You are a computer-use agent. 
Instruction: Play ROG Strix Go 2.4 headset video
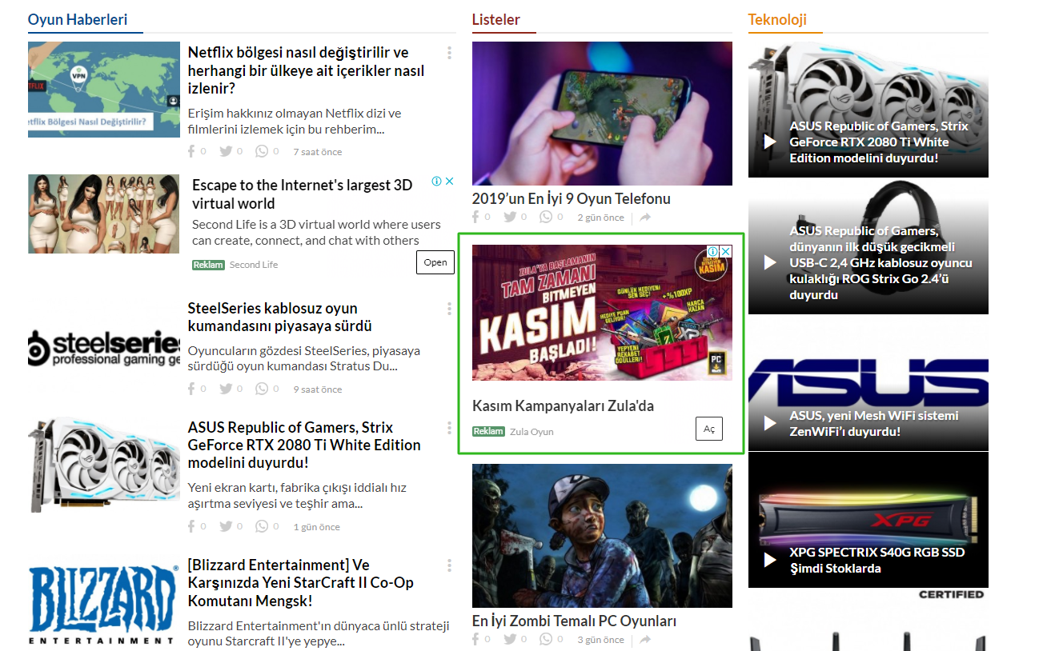click(x=770, y=262)
